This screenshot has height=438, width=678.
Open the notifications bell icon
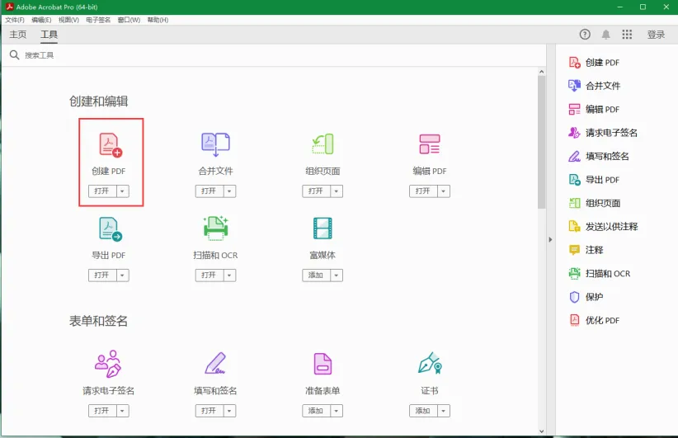605,35
